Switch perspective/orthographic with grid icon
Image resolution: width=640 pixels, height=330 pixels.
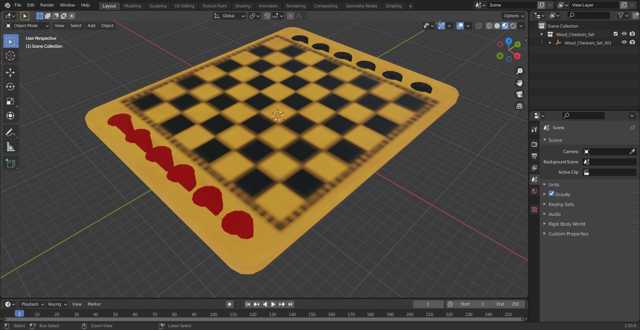click(x=519, y=106)
